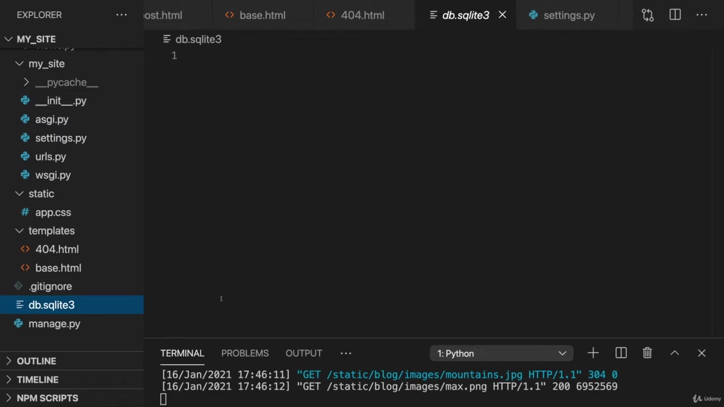The width and height of the screenshot is (724, 407).
Task: Split the editor right
Action: click(675, 15)
